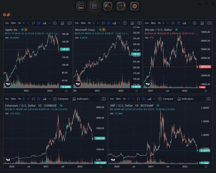The width and height of the screenshot is (216, 173).
Task: Click Indicators button on XRP chart
Action: pos(185,99)
